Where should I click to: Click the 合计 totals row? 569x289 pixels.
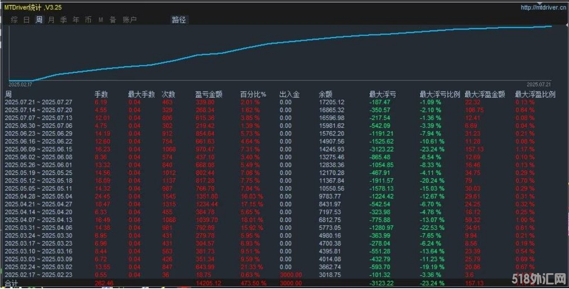[x=12, y=283]
